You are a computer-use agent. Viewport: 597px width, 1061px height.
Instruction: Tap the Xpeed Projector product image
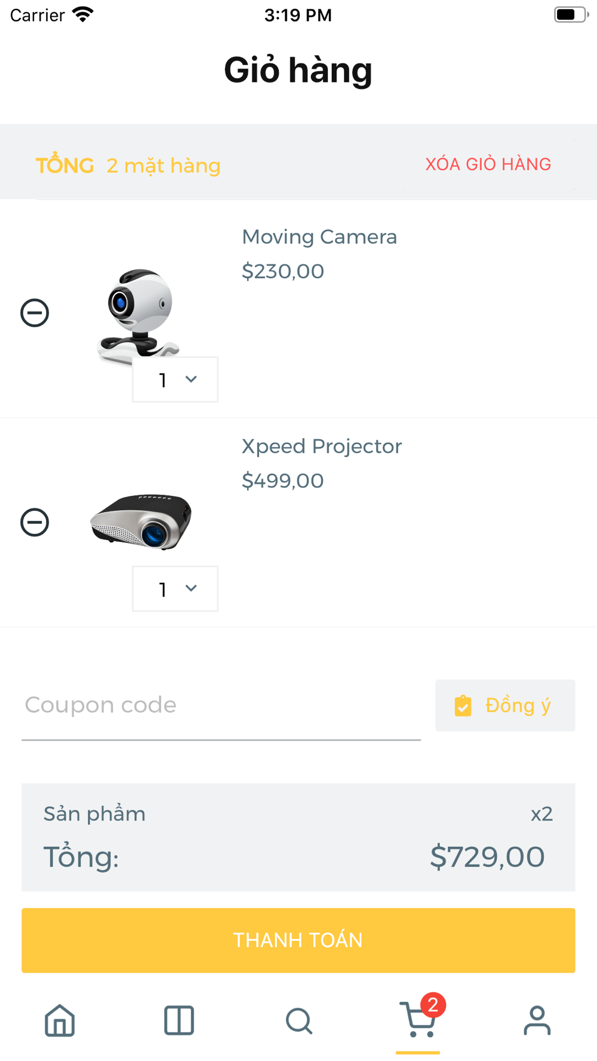point(141,521)
